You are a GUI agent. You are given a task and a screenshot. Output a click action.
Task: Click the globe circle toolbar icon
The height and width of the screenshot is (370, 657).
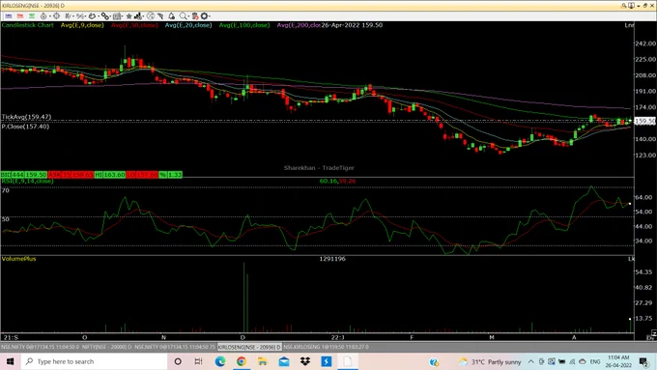click(x=151, y=15)
